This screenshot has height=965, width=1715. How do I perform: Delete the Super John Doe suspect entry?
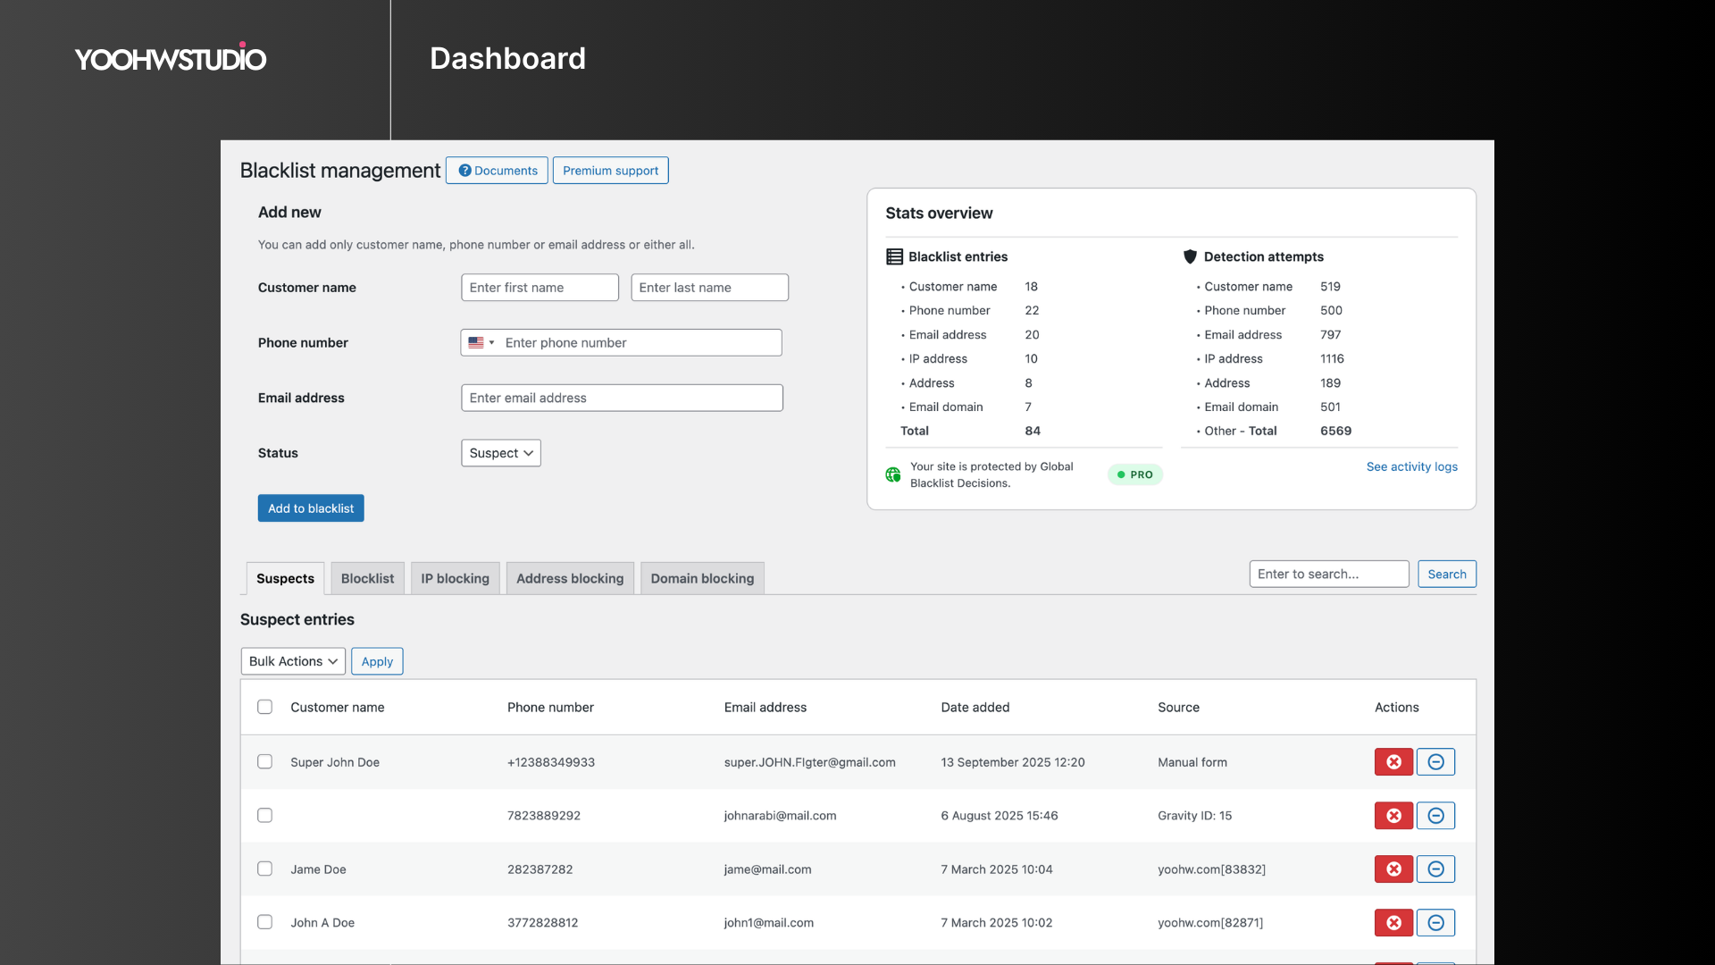pyautogui.click(x=1393, y=762)
